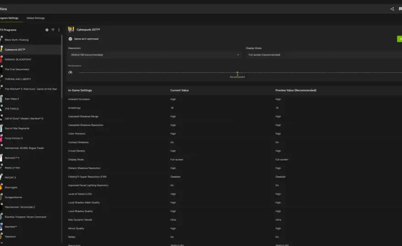The width and height of the screenshot is (402, 246).
Task: Click the Contact Shadows setting name
Action: [79, 143]
